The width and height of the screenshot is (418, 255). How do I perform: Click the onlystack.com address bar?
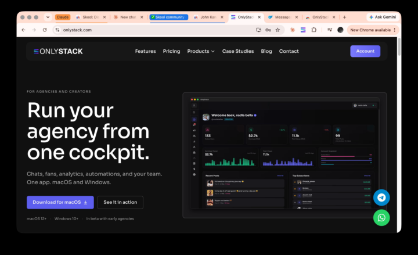(154, 30)
